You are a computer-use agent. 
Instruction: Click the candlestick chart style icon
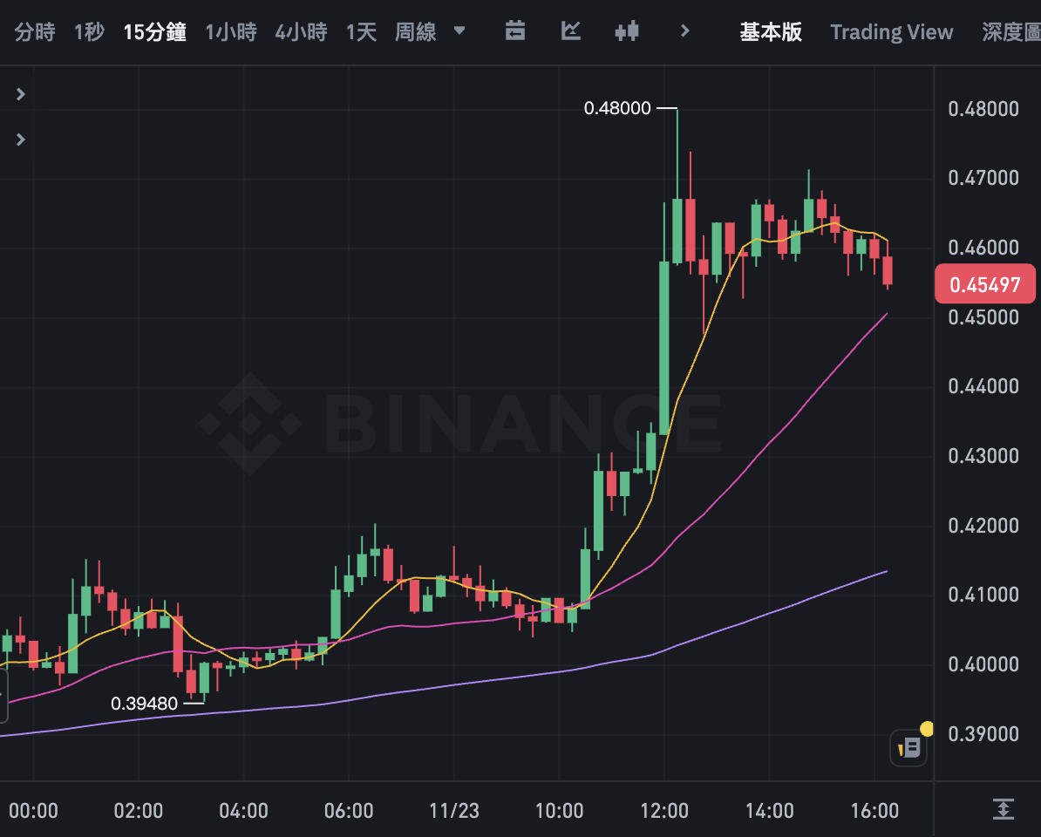tap(626, 32)
